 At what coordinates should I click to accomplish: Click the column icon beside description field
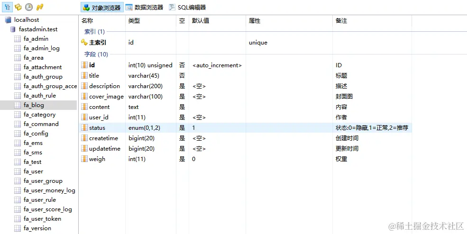click(x=84, y=86)
